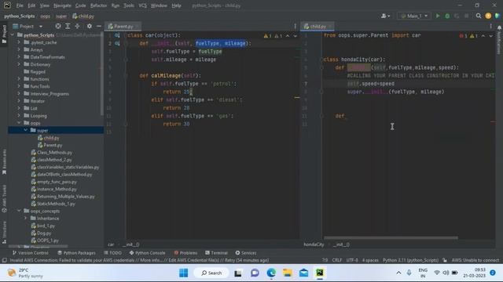Image resolution: width=503 pixels, height=282 pixels.
Task: Open the user account dropdown in toolbar
Action: pyautogui.click(x=385, y=16)
